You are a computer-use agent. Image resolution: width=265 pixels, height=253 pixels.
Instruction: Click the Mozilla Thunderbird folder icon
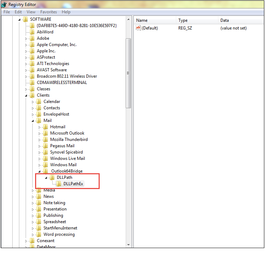46,140
